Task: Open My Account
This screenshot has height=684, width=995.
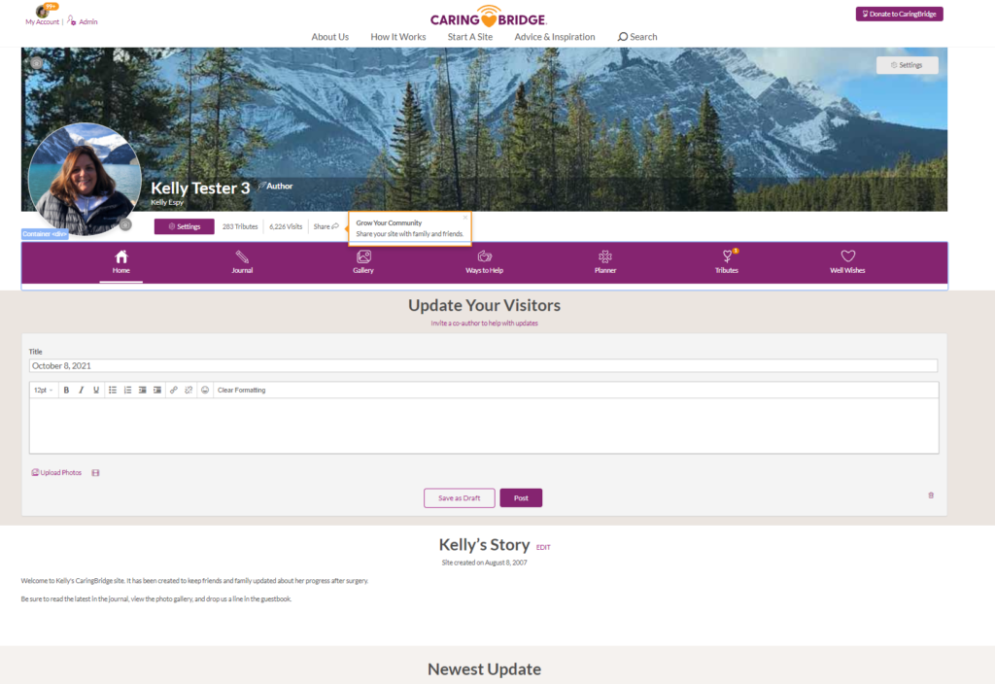Action: point(42,21)
